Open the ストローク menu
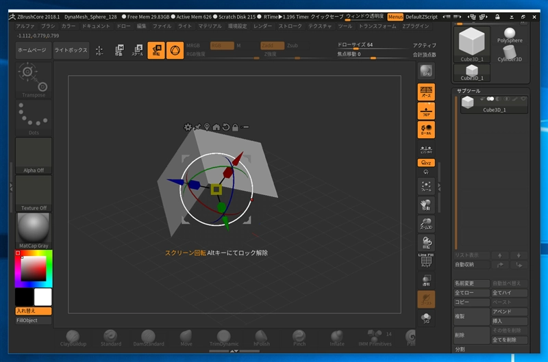 [x=290, y=26]
